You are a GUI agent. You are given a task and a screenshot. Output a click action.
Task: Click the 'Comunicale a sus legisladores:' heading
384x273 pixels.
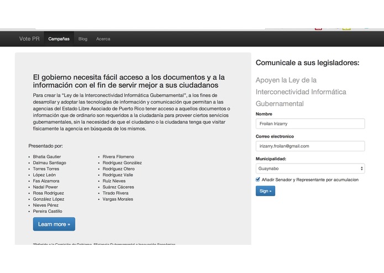[x=307, y=62]
